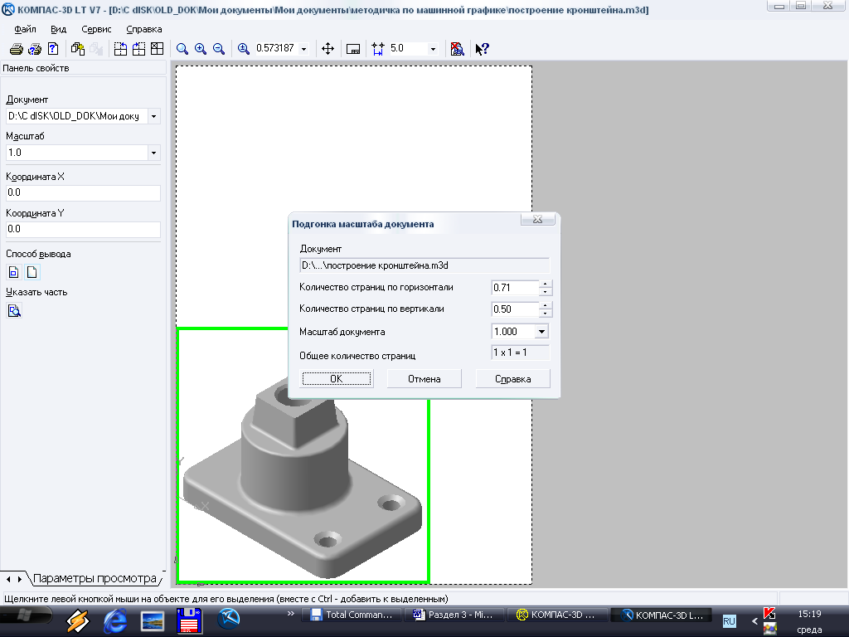Click the greyed Remove document icon
Image resolution: width=849 pixels, height=637 pixels.
tap(96, 49)
